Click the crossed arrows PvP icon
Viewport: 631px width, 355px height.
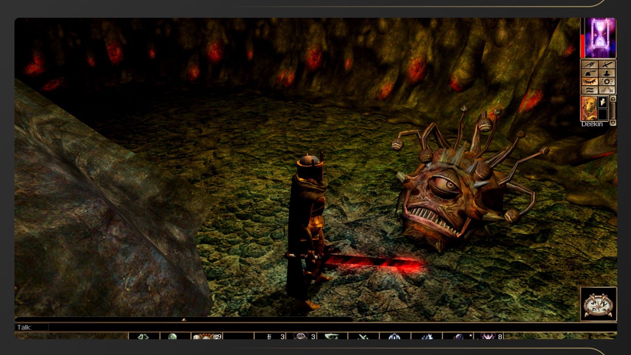[x=607, y=90]
